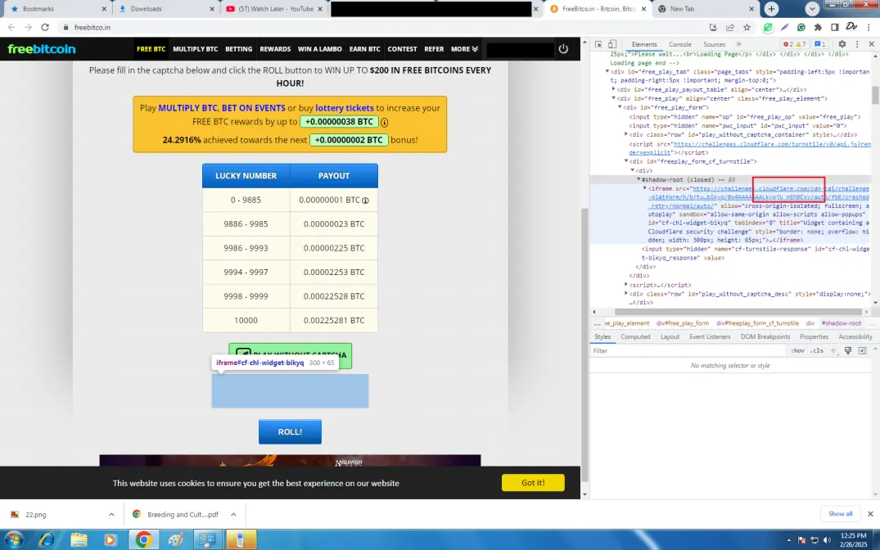The height and width of the screenshot is (550, 880).
Task: Open the lottery tickets link
Action: tap(344, 108)
